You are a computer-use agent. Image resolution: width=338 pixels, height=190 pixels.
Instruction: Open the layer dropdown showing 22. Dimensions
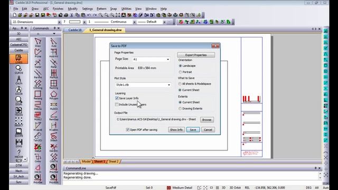(59, 22)
